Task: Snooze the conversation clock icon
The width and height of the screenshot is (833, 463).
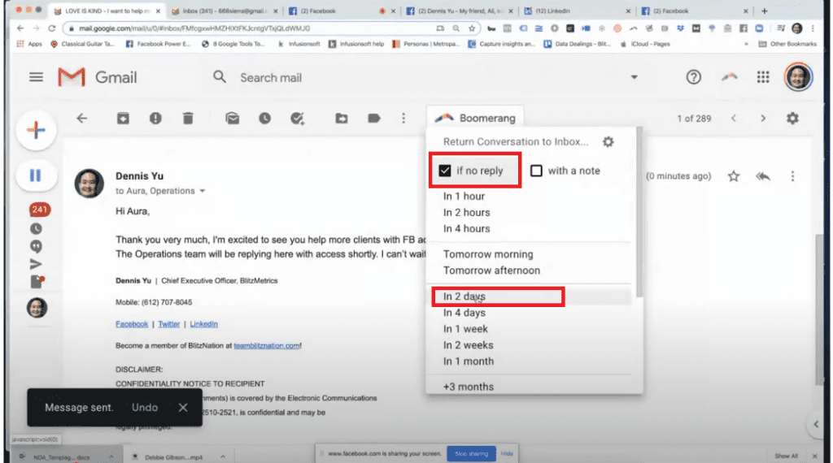Action: [264, 119]
